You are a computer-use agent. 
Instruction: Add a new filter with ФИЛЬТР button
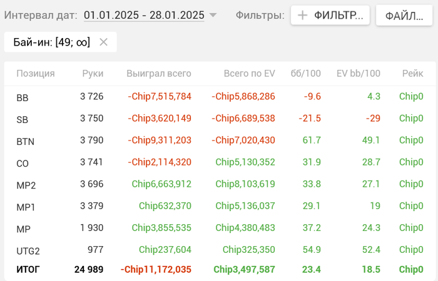330,15
